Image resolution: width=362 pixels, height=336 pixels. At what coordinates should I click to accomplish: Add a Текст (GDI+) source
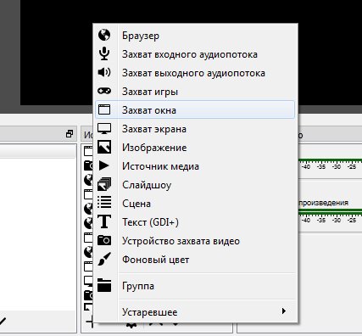pos(195,222)
